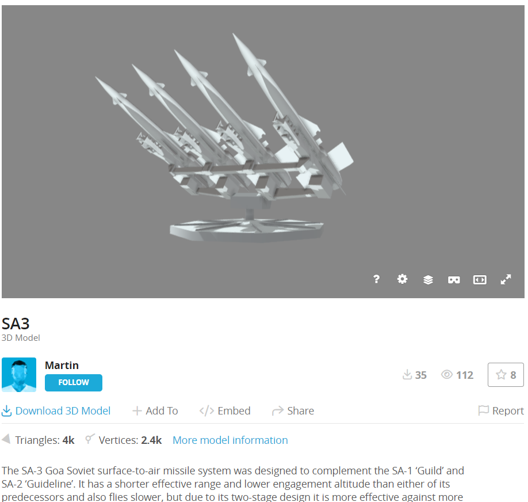
Task: Follow Martin's profile
Action: click(x=74, y=383)
